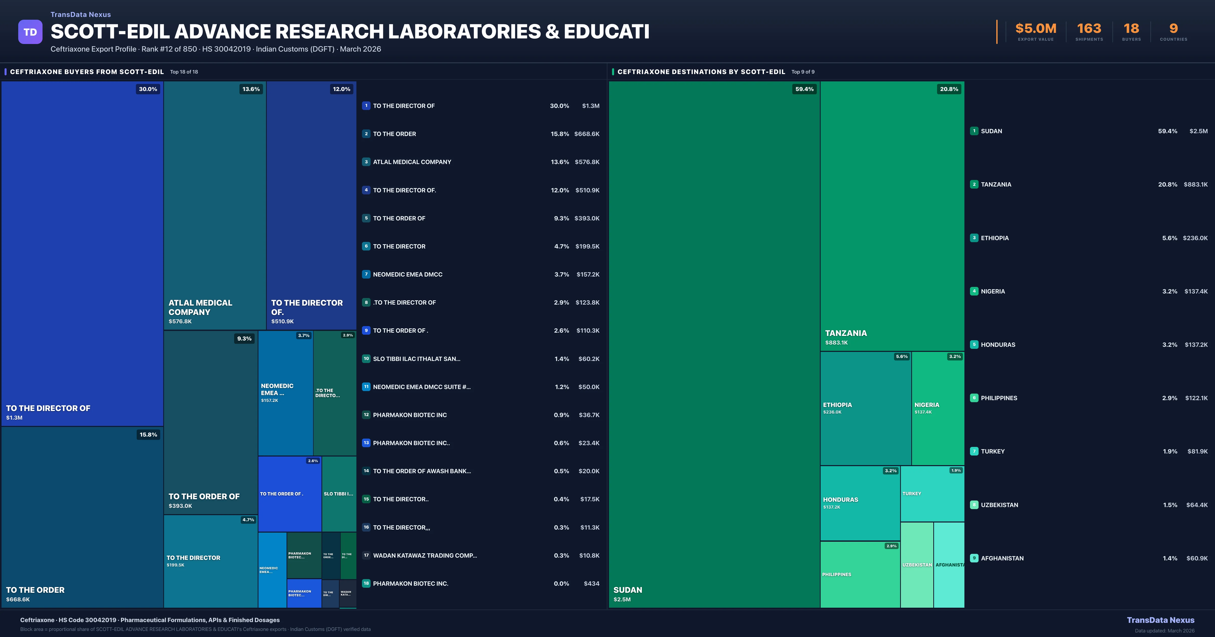Click the Ceftriaxone Destinations section heading
The image size is (1215, 637).
(701, 72)
